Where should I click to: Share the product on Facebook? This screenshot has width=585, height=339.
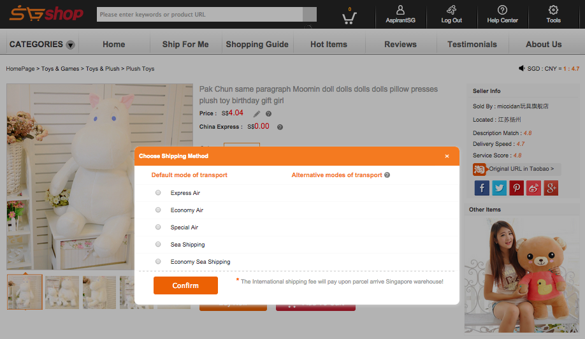(482, 188)
